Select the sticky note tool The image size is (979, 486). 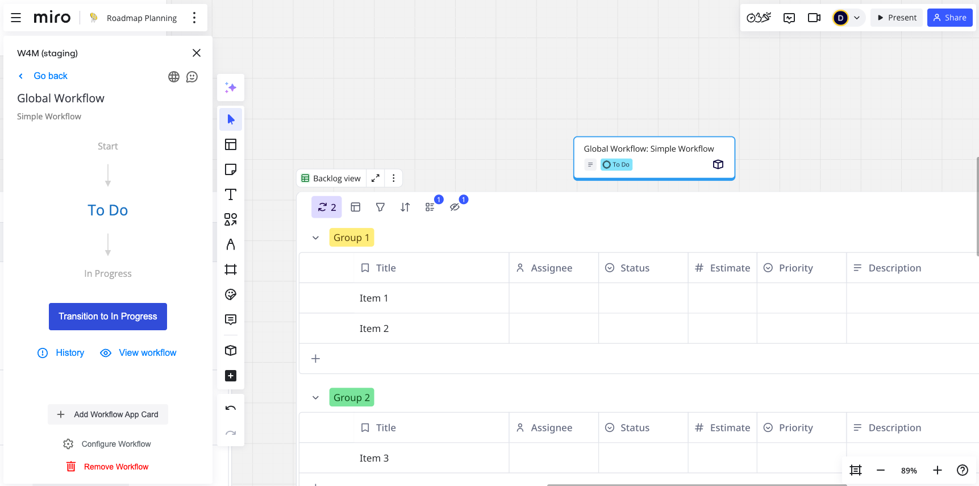tap(230, 169)
